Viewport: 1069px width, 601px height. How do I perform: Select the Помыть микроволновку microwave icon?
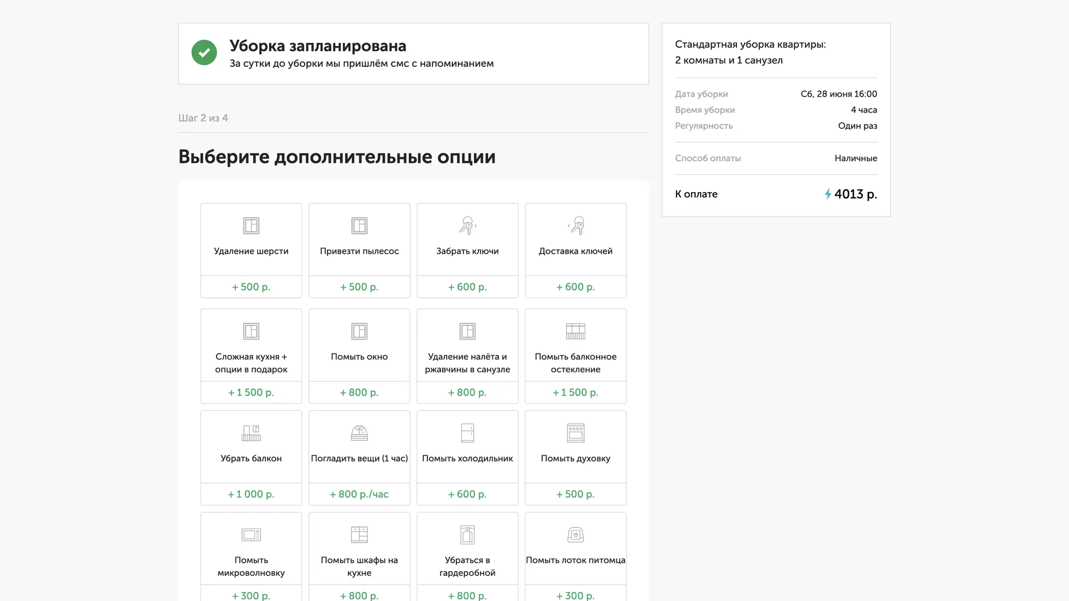click(x=251, y=535)
